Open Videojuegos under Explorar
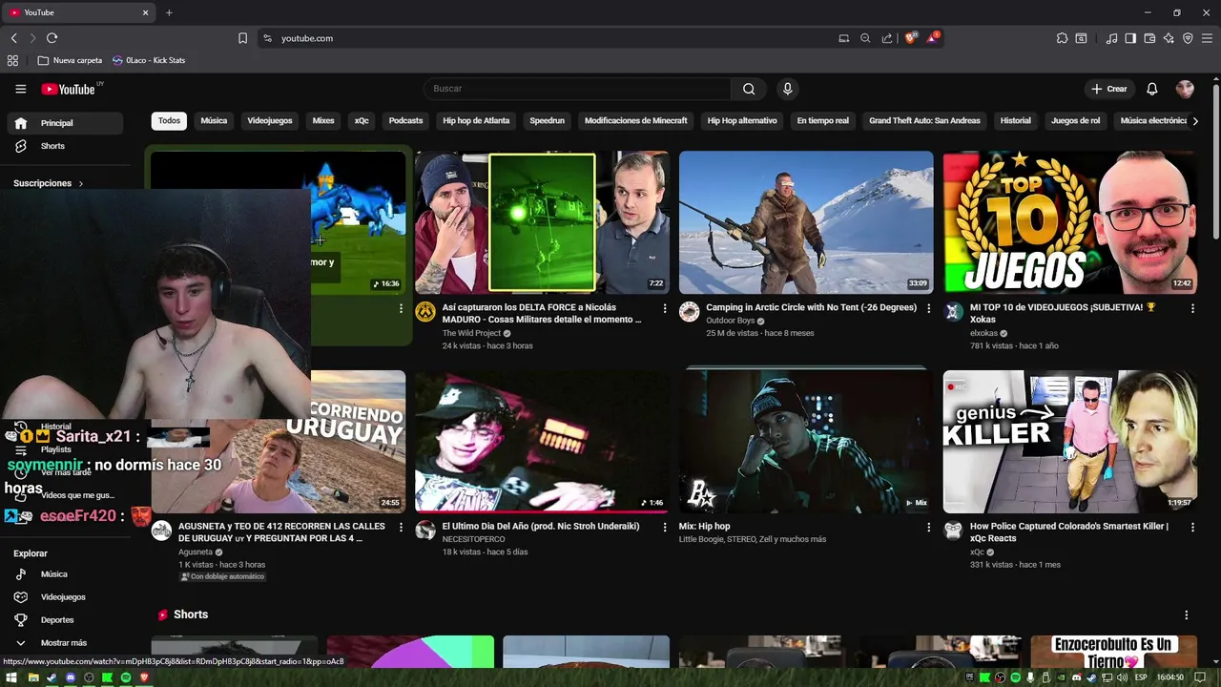Screen dimensions: 1221x687 (x=65, y=597)
